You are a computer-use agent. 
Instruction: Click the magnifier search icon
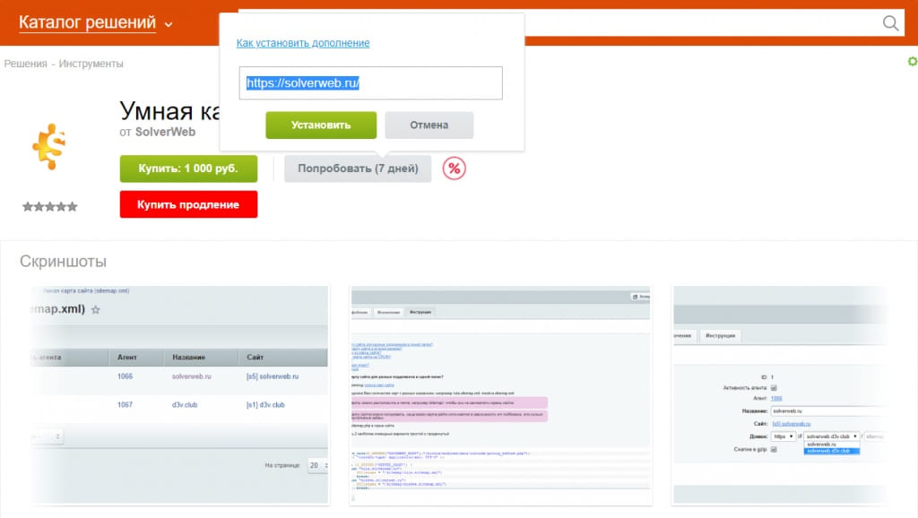(x=891, y=23)
